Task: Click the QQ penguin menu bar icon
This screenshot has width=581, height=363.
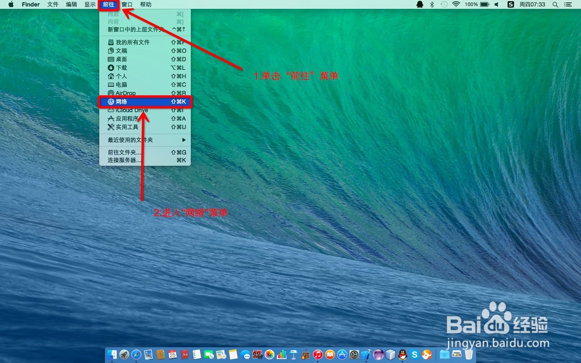Action: pyautogui.click(x=419, y=5)
